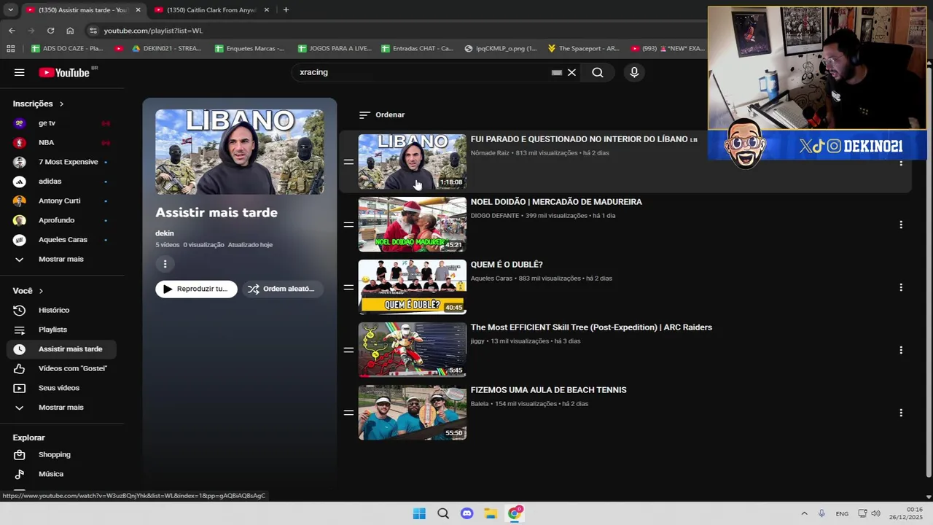933x525 pixels.
Task: Click Reproduzir tudo button
Action: click(196, 289)
